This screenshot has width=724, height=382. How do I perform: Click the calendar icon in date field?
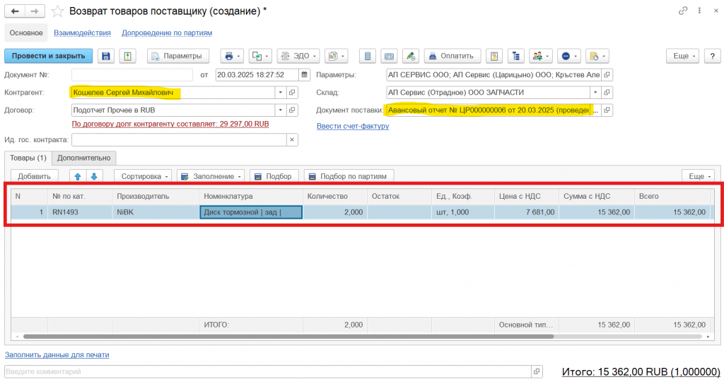304,74
